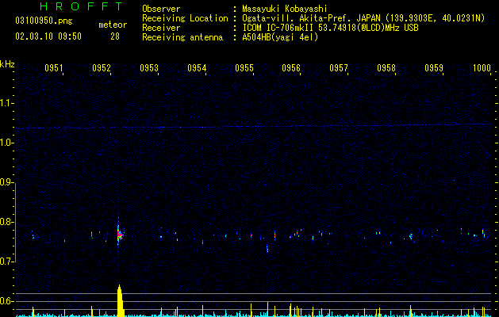Image resolution: width=499 pixels, height=317 pixels.
Task: Click the Receiving antenna label
Action: click(182, 37)
